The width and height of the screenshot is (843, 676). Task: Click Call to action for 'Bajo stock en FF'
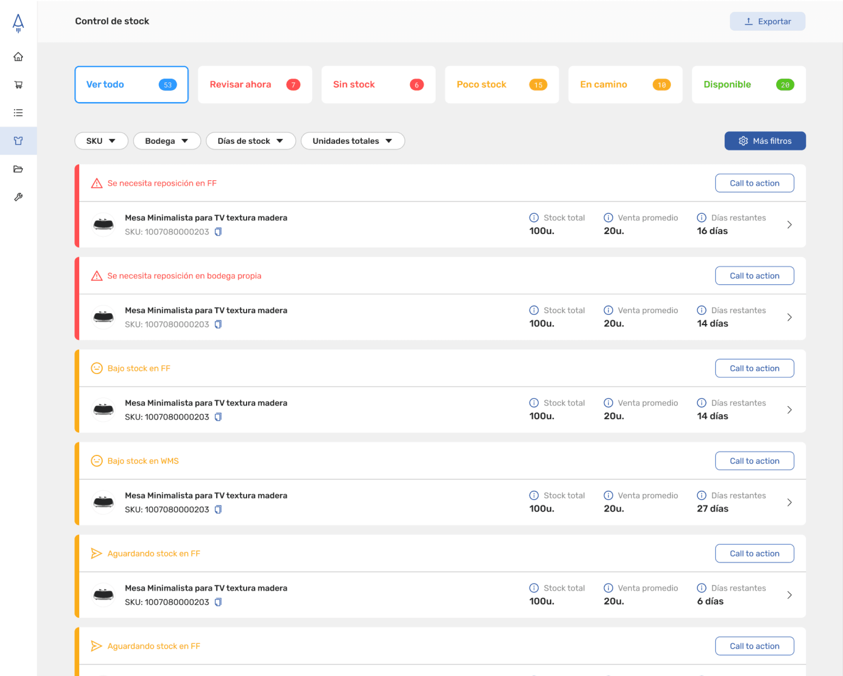755,369
